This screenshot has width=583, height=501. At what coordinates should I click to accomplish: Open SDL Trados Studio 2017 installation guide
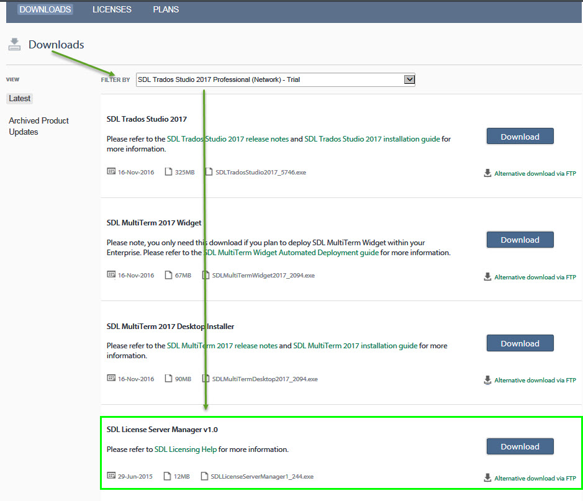point(372,139)
